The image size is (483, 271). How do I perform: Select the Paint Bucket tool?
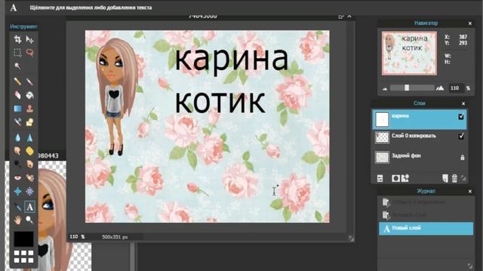point(30,95)
